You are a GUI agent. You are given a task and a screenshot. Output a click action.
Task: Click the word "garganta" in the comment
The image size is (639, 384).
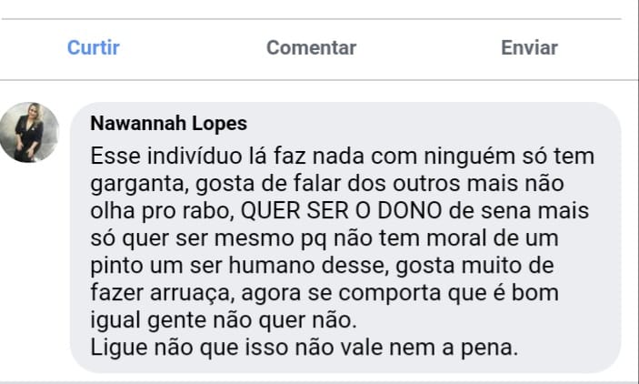coord(129,184)
